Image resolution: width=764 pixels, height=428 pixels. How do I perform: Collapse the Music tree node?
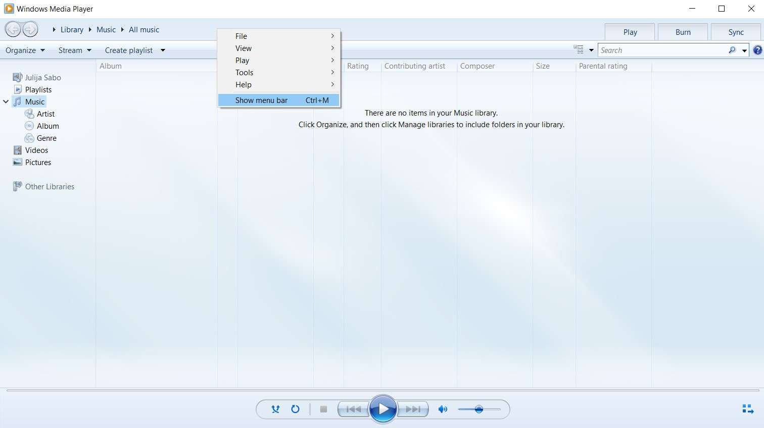coord(6,101)
